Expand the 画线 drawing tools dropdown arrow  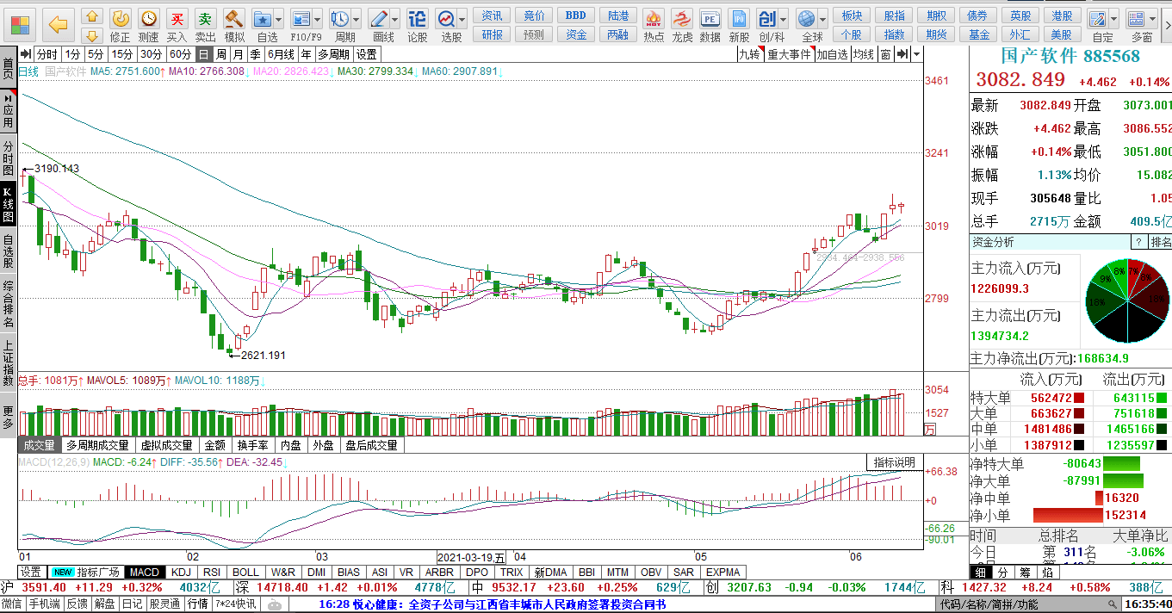pos(394,18)
